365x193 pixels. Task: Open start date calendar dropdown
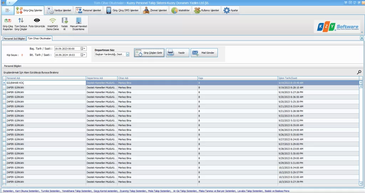click(83, 49)
